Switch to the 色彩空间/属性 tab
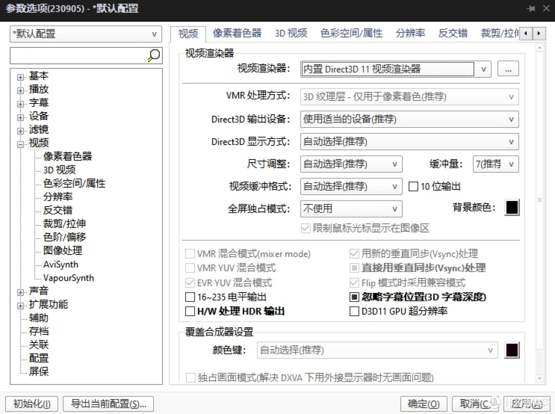 351,33
